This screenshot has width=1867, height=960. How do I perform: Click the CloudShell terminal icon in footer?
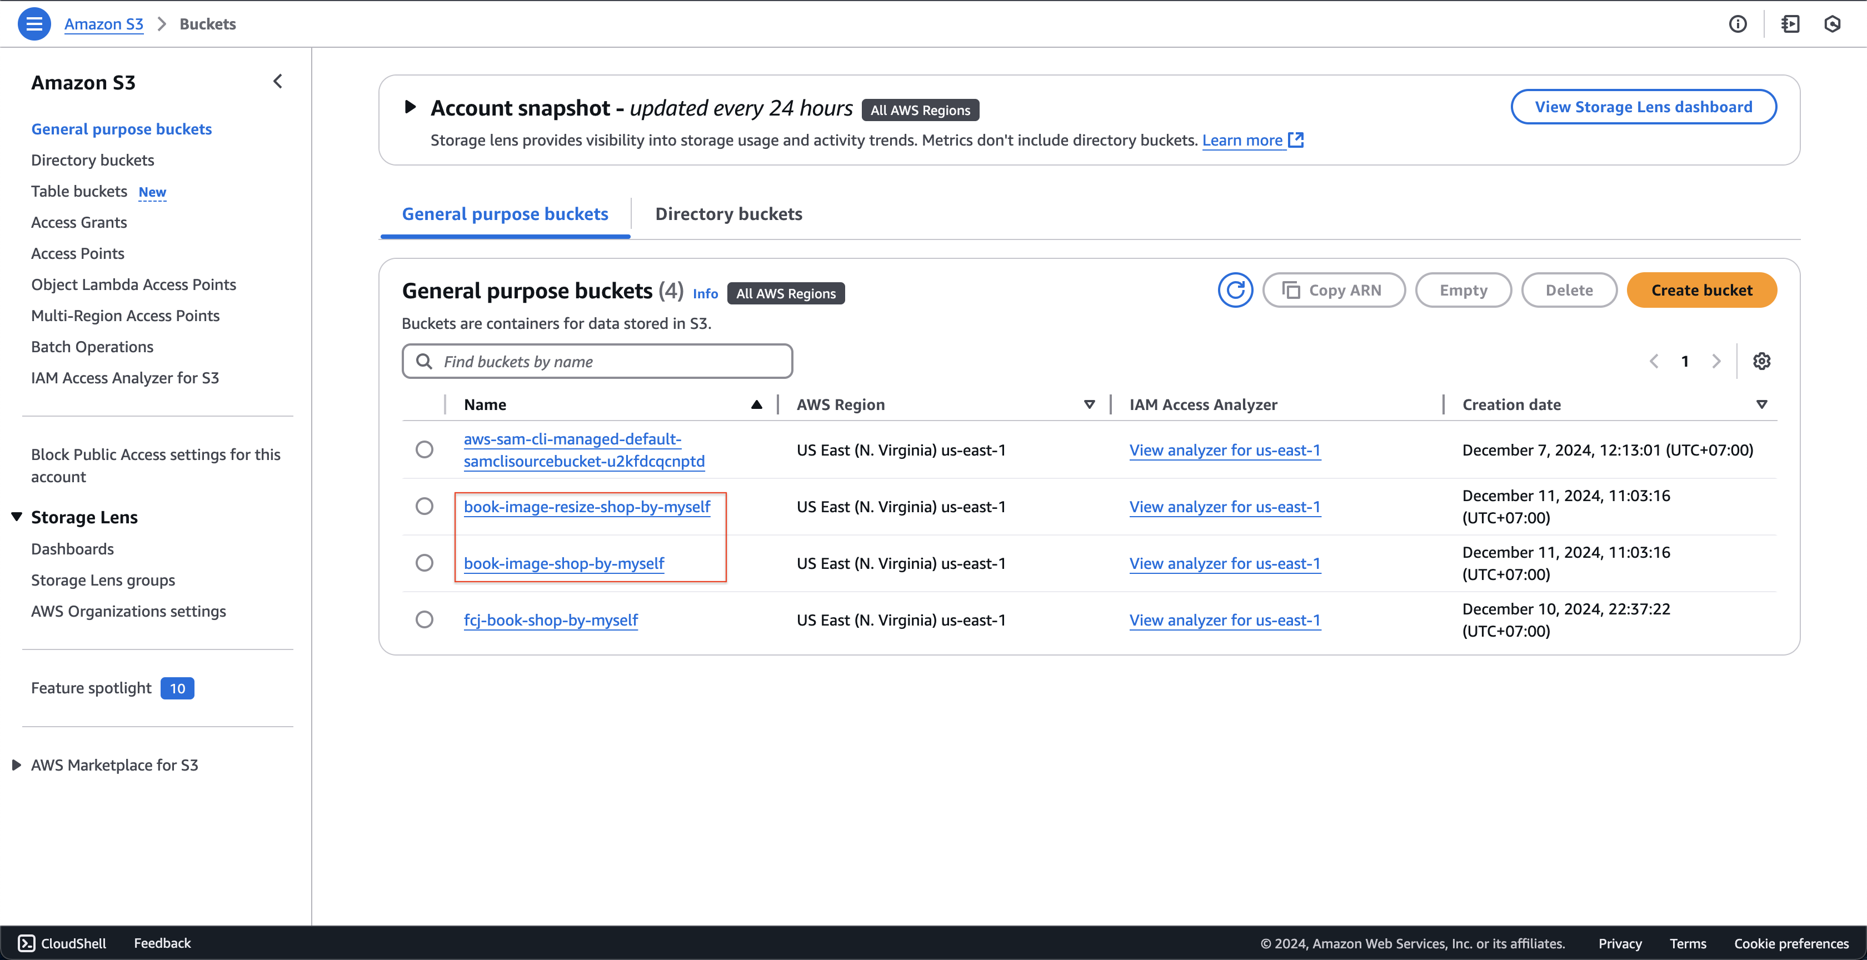(26, 943)
